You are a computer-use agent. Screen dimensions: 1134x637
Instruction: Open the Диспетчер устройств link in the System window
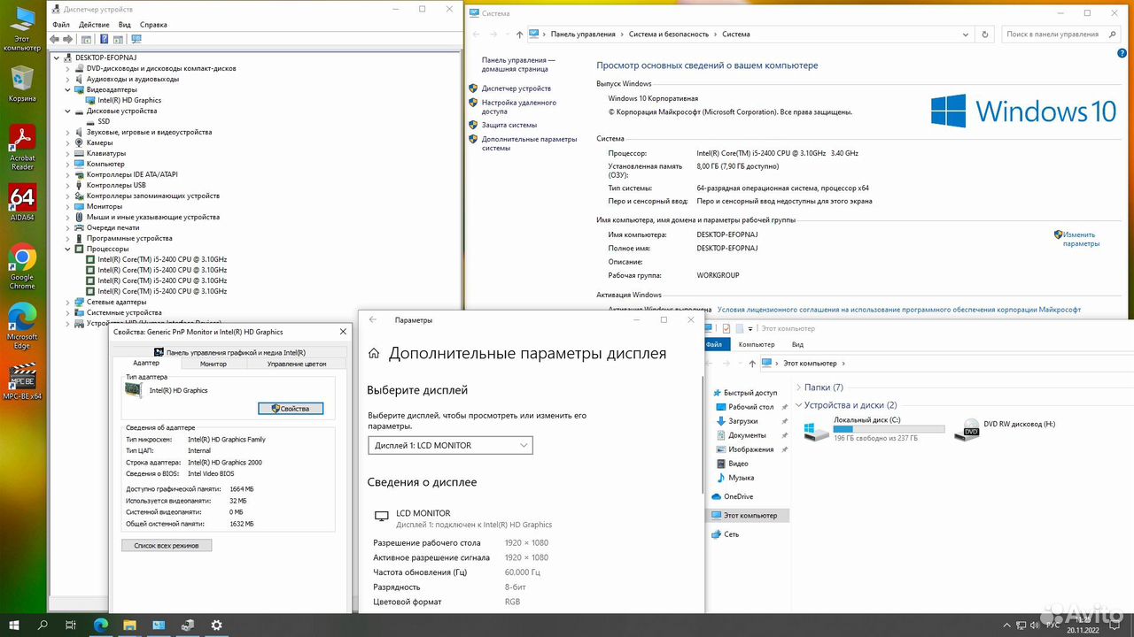tap(517, 88)
